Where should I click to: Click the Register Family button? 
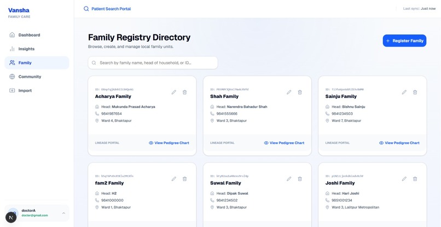(x=404, y=41)
